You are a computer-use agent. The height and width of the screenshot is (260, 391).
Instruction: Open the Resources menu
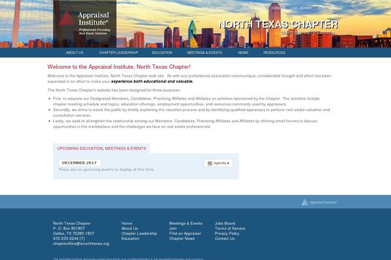(274, 53)
